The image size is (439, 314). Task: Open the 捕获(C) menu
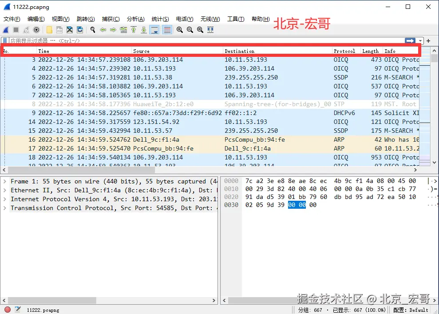(111, 19)
